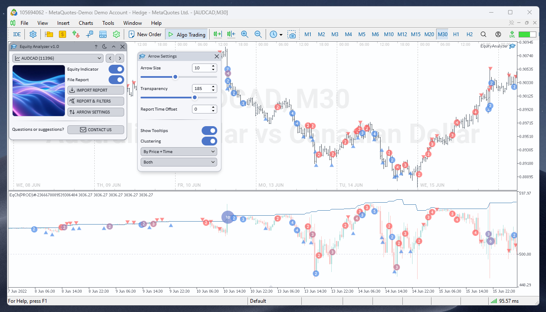Select the M1 timeframe

point(308,34)
